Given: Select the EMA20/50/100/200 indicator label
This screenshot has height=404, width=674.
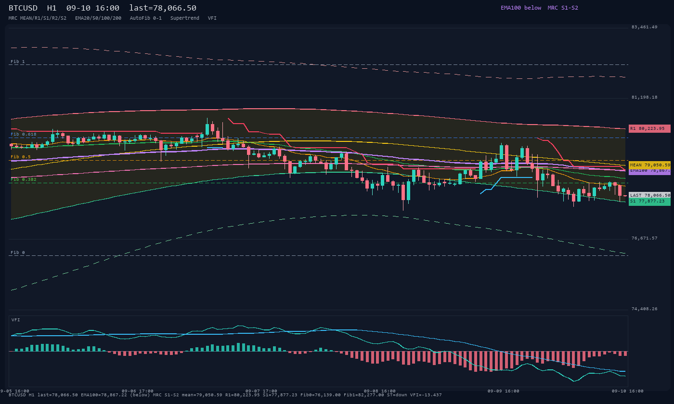Looking at the screenshot, I should (98, 18).
